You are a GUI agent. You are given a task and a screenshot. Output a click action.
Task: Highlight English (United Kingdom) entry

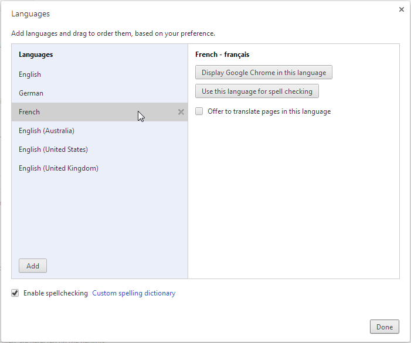[x=59, y=168]
